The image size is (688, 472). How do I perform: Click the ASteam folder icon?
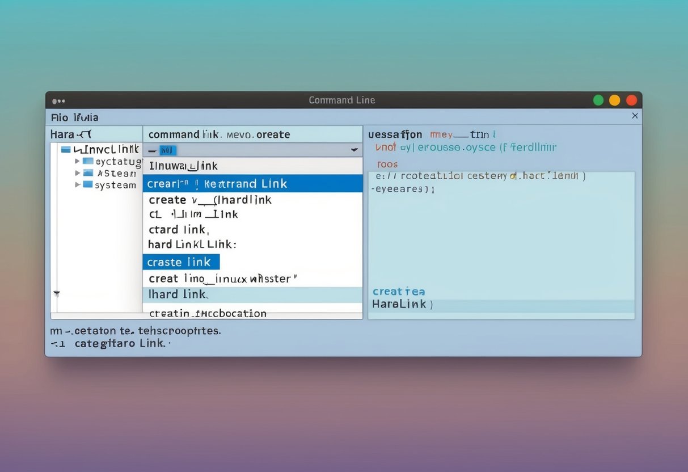coord(89,174)
